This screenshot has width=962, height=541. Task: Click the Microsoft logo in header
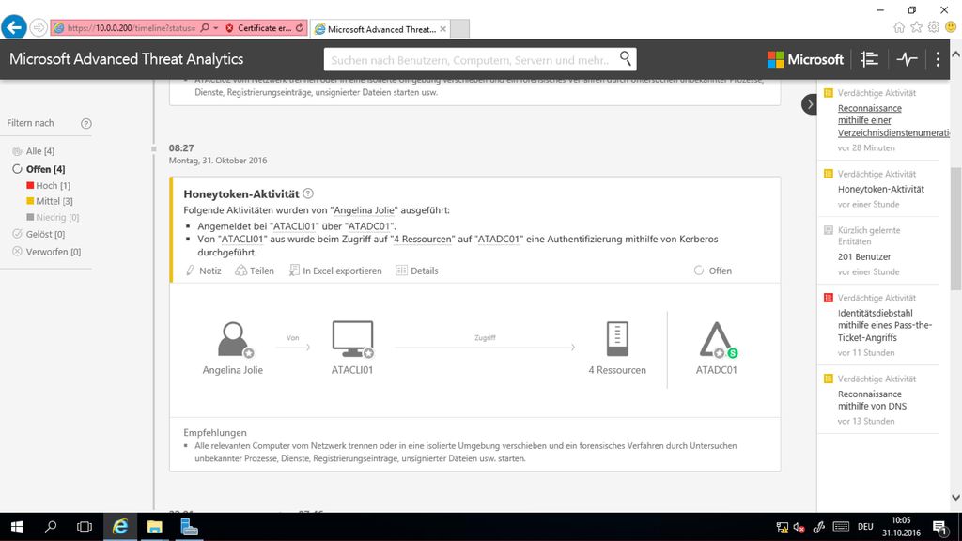point(805,59)
